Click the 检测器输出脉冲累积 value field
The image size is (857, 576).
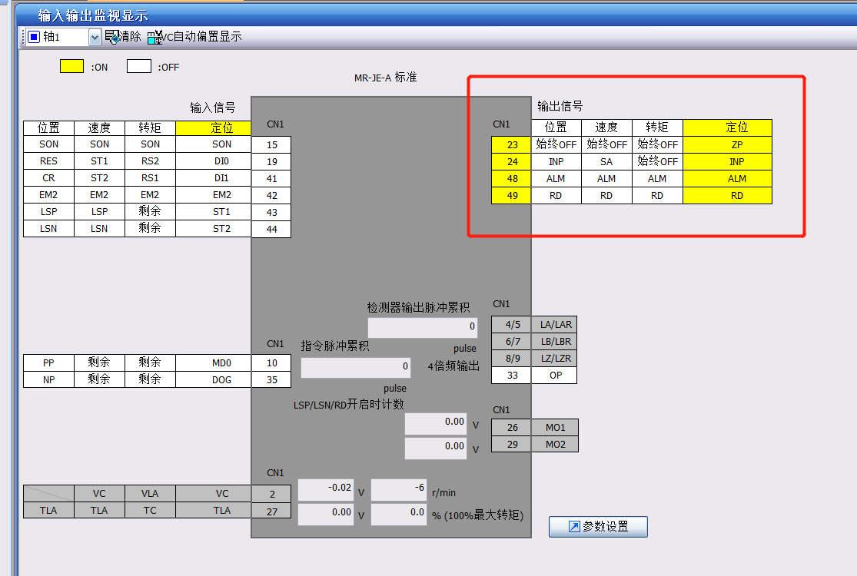point(422,327)
